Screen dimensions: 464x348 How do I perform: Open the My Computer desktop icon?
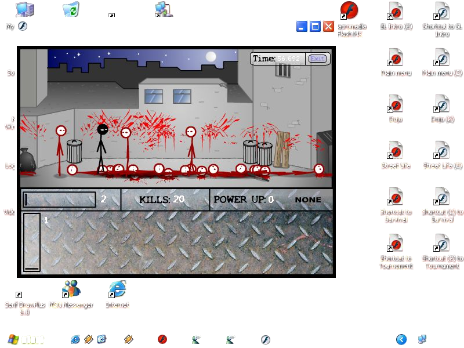click(25, 9)
